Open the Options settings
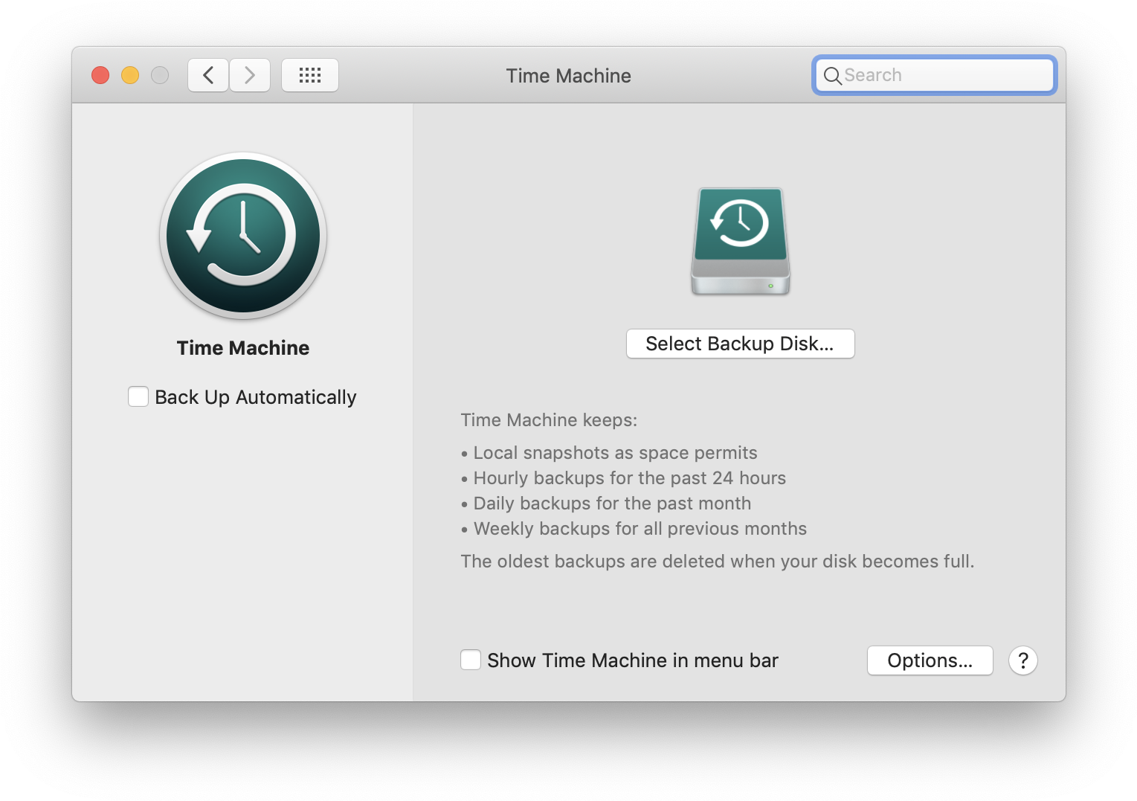The image size is (1137, 801). 930,660
